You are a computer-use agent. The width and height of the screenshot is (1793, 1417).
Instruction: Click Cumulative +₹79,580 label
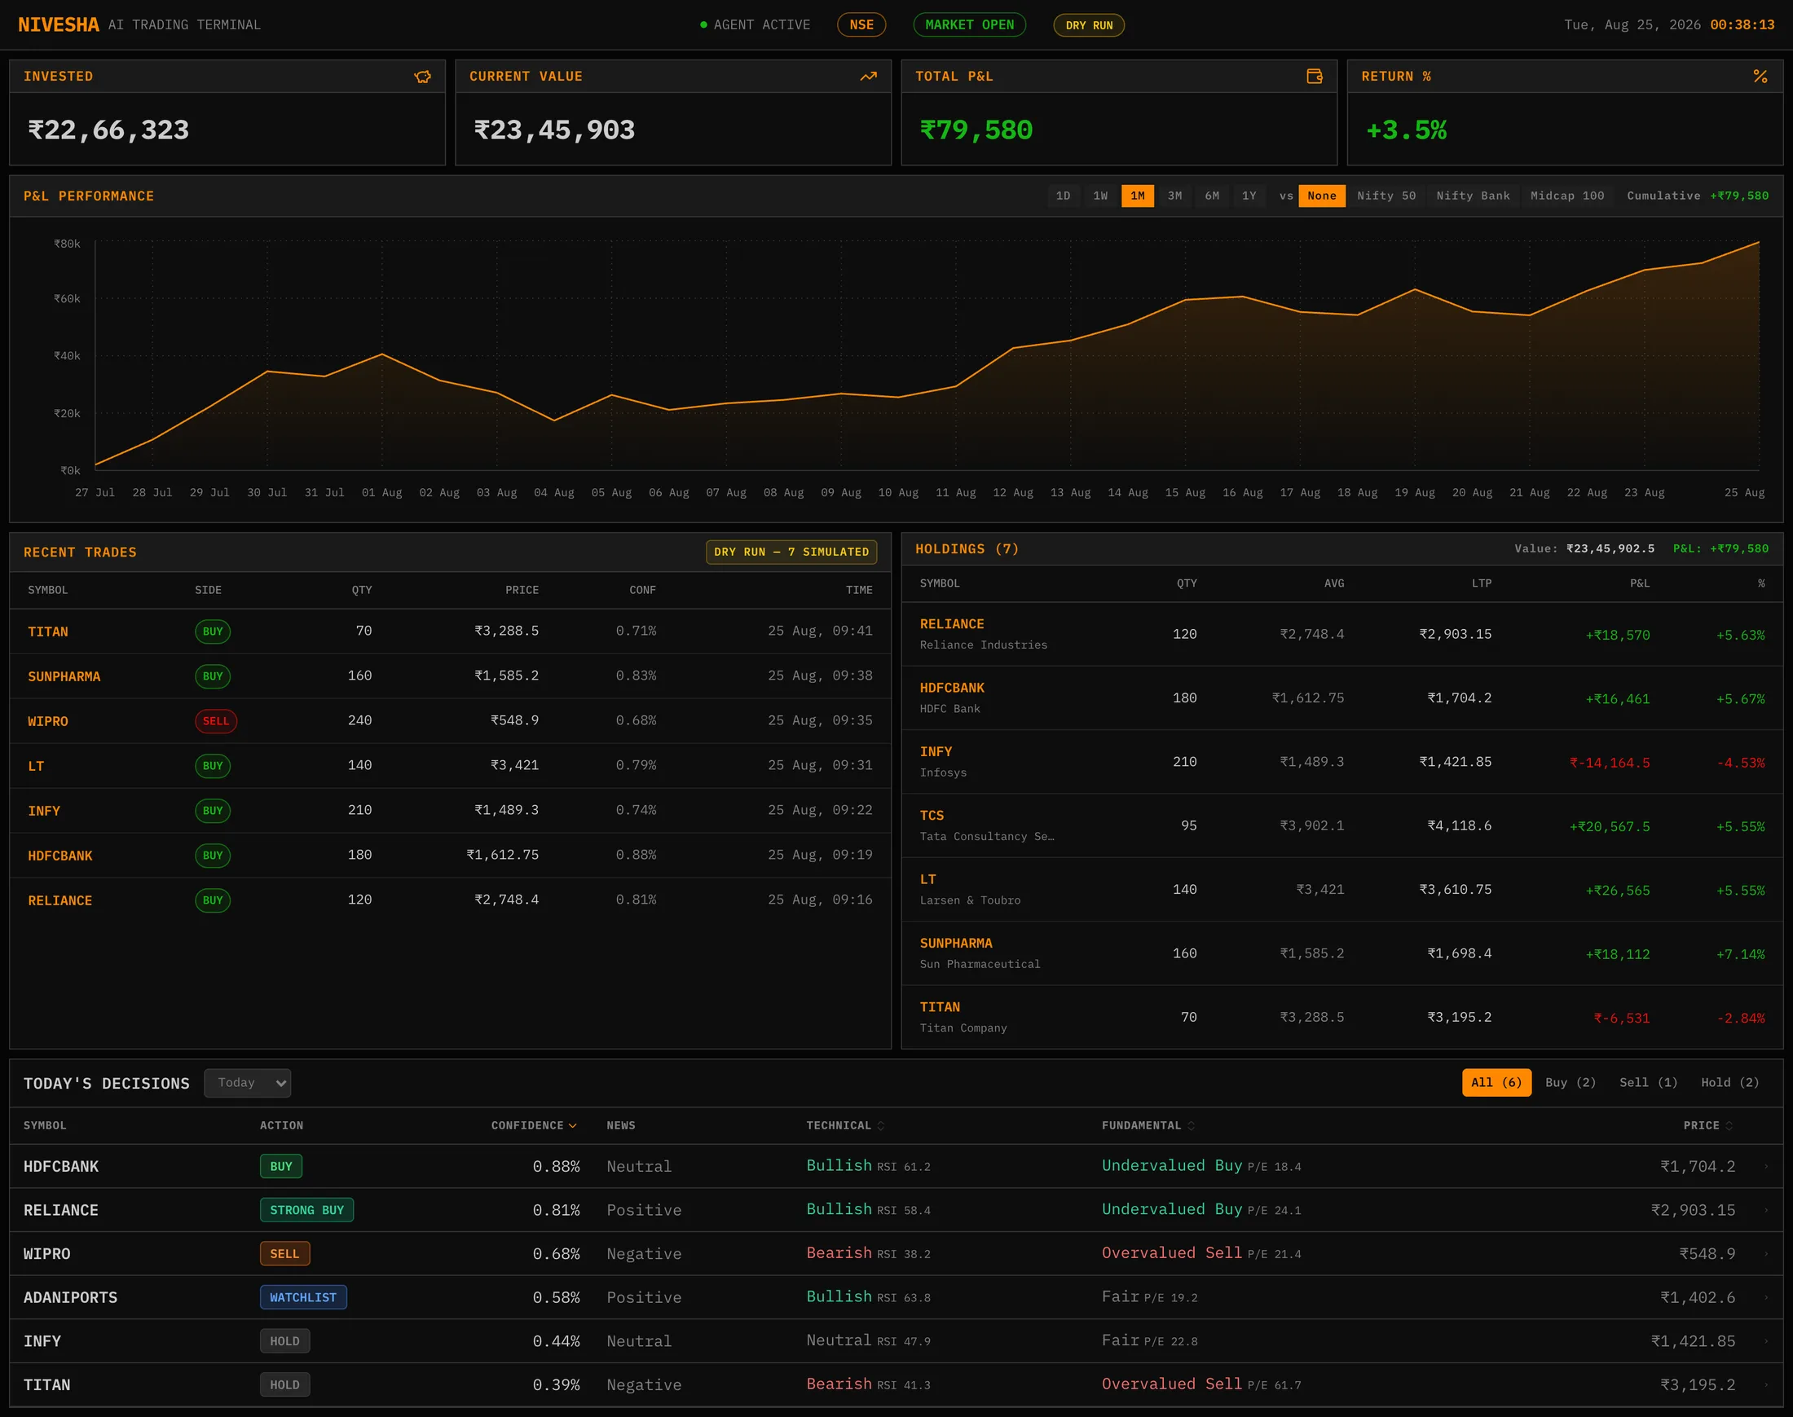coord(1698,196)
